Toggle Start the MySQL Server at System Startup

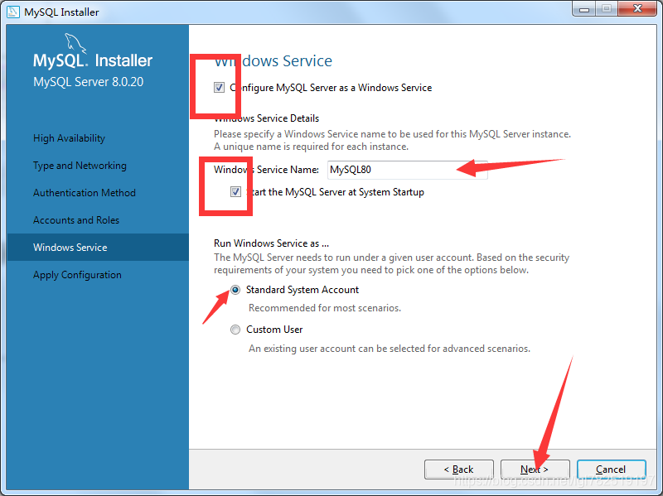(x=236, y=192)
